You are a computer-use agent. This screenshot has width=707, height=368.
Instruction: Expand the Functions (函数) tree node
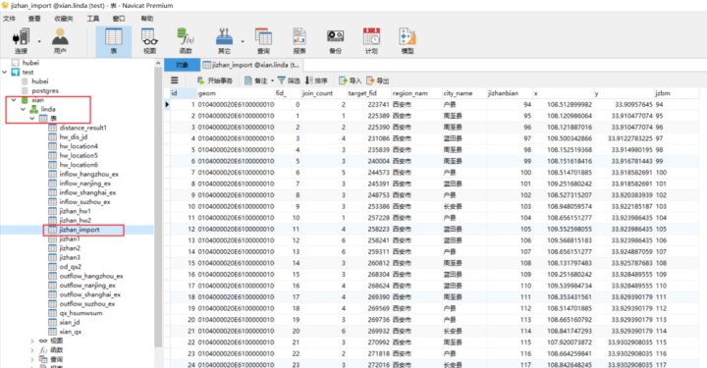click(32, 350)
